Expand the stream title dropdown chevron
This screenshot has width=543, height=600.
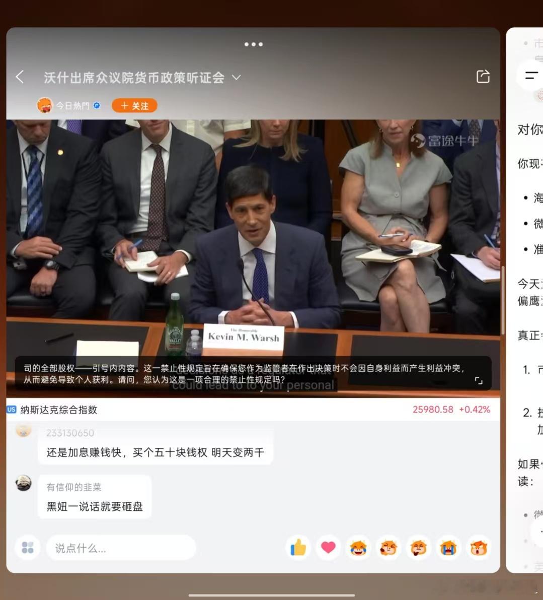[x=237, y=77]
